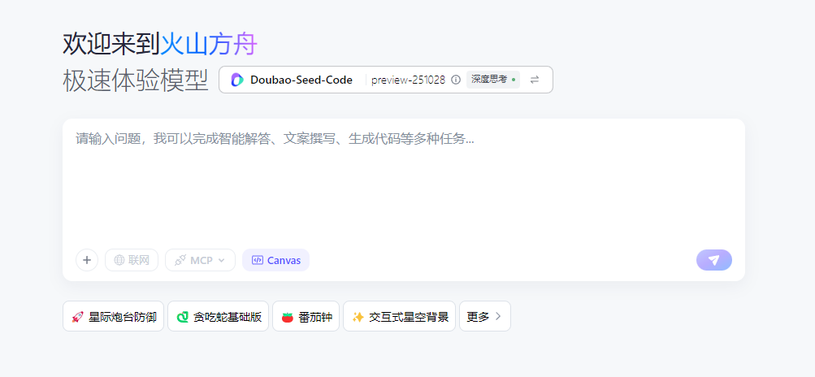The height and width of the screenshot is (377, 815).
Task: Click the rocket icon for 星际炮台防御
Action: click(77, 317)
